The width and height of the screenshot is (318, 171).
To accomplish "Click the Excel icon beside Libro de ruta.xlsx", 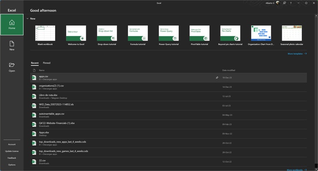I will [34, 96].
